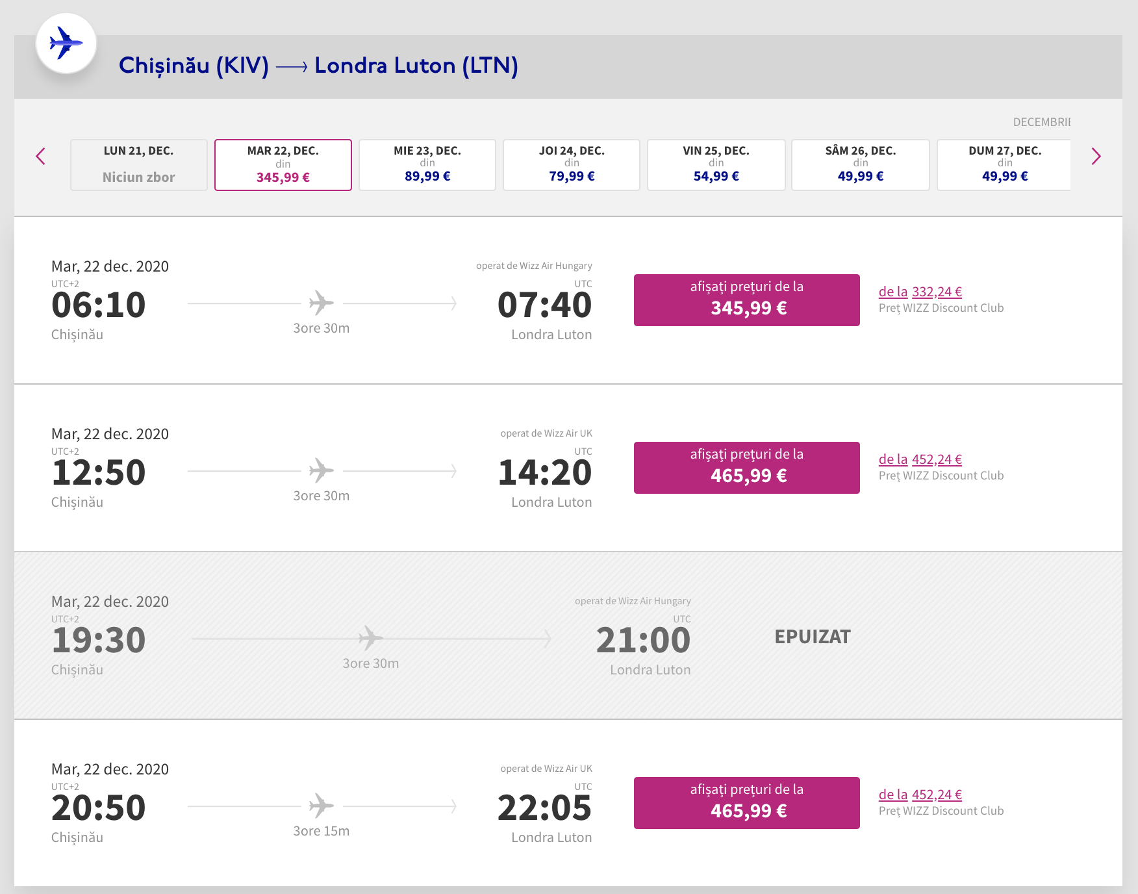Pick Thursday 24 Dec 79,99 € tab
Screen dimensions: 1138x894
coord(572,165)
